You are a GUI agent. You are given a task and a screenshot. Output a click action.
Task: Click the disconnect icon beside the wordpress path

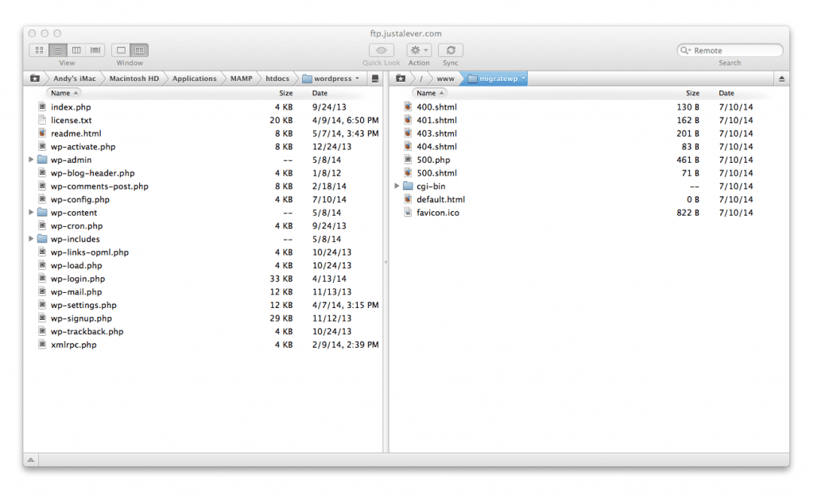click(374, 78)
